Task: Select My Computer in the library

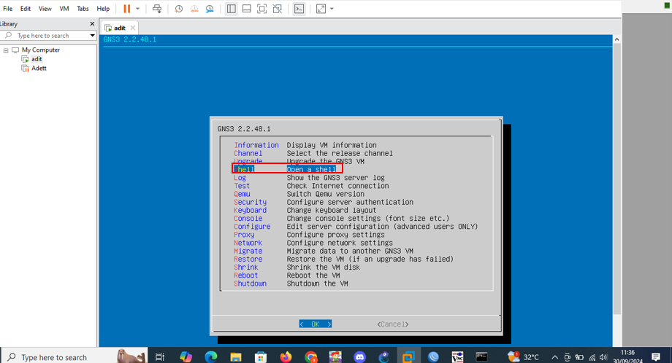Action: [41, 50]
